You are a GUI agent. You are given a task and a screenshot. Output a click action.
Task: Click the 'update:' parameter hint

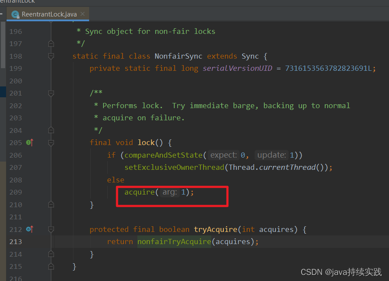[x=272, y=155]
